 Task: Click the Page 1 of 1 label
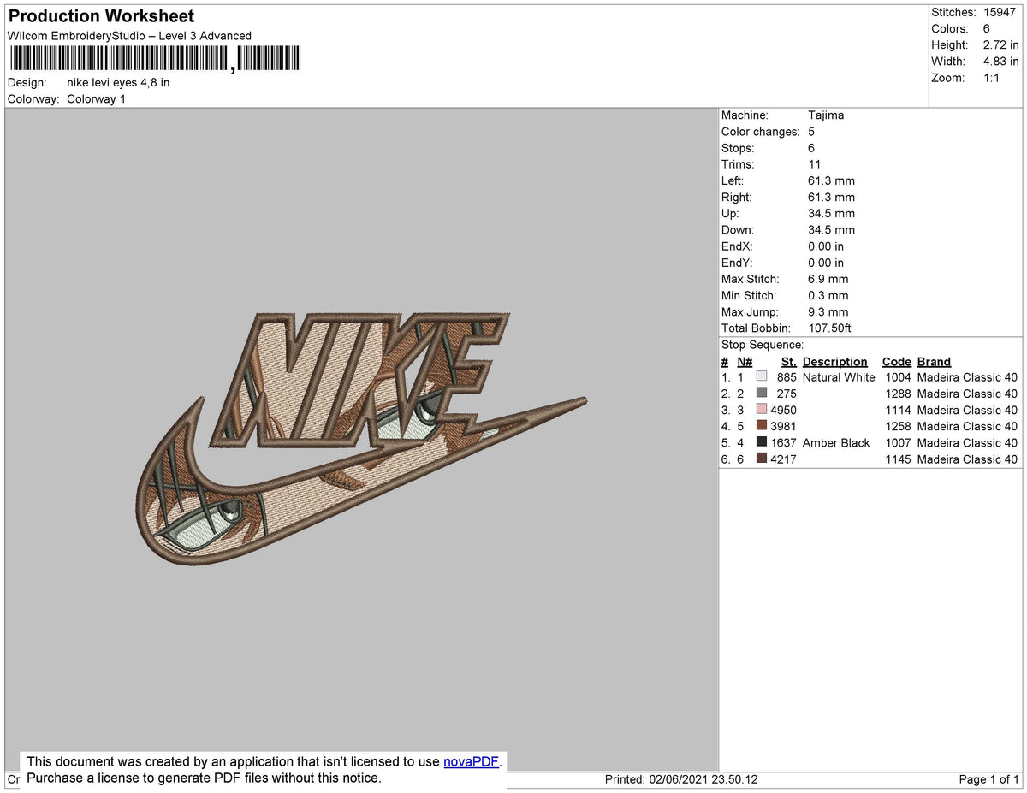(x=985, y=779)
